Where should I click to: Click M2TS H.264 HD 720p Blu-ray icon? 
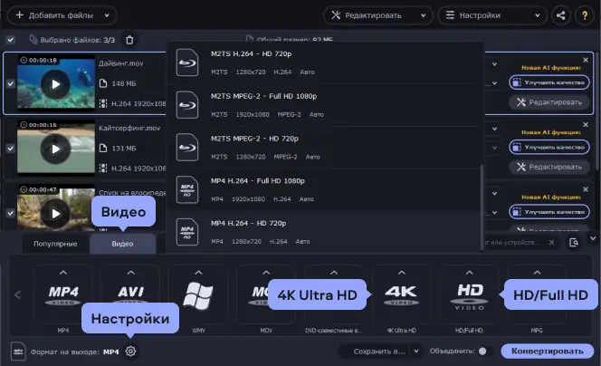[187, 63]
